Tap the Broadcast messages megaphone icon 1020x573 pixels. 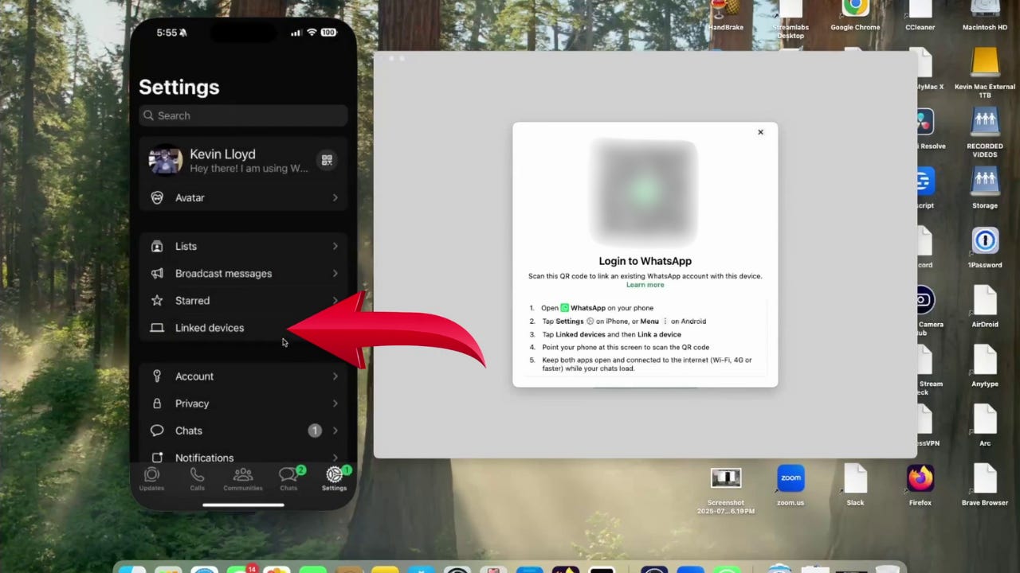tap(157, 273)
